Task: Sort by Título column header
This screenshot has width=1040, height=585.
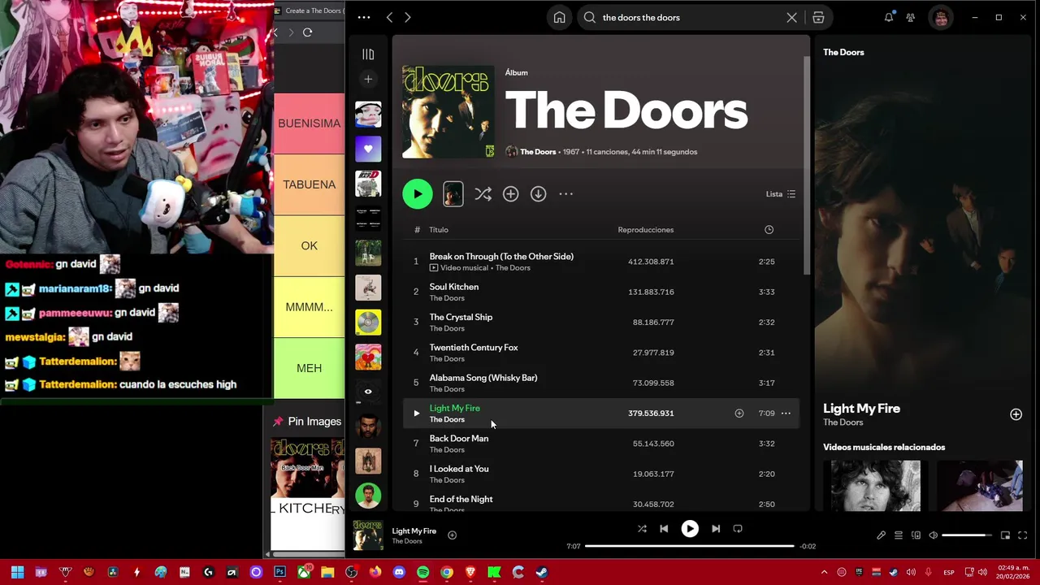Action: (x=439, y=230)
